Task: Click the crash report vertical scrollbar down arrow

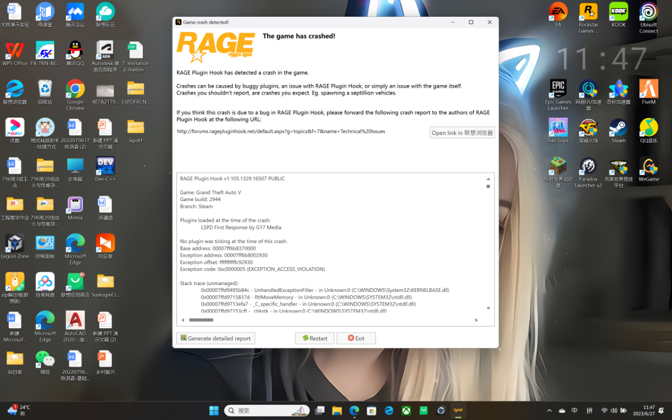Action: pos(488,308)
